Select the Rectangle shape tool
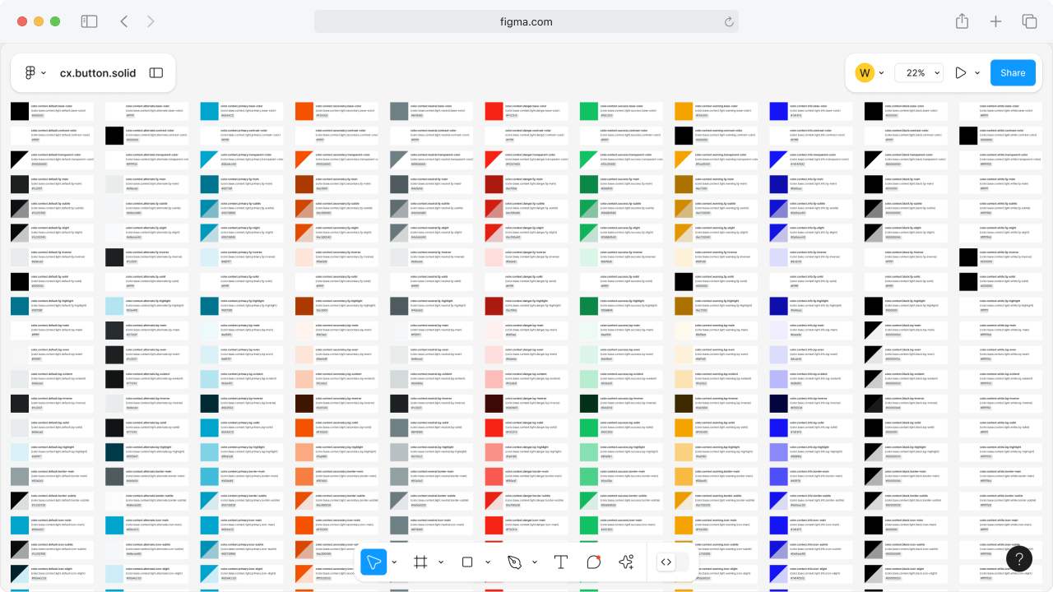The image size is (1053, 592). click(x=467, y=562)
